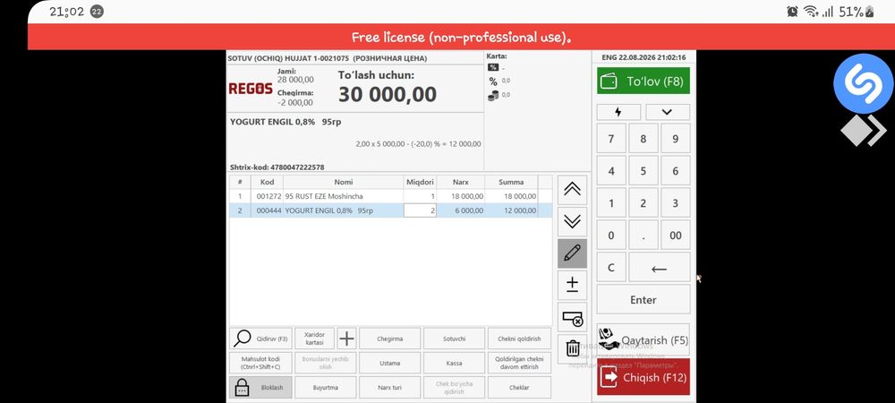This screenshot has width=895, height=403.
Task: Tap keypad digit 1
Action: click(611, 203)
